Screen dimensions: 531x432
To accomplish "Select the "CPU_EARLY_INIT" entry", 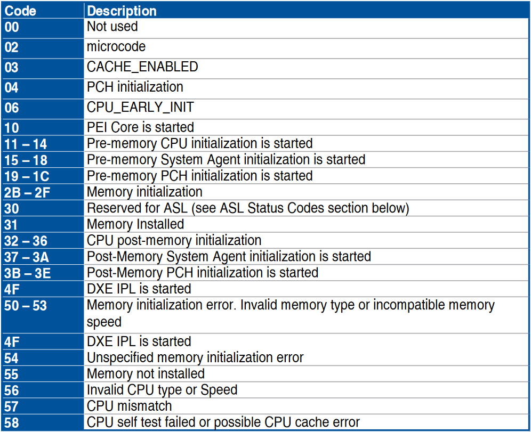I will click(140, 107).
